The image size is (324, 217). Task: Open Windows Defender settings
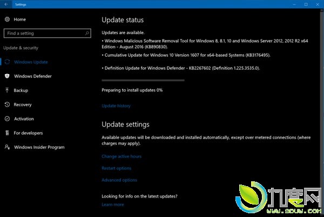tap(33, 76)
